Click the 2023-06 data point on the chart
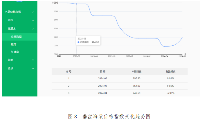Image resolution: width=200 pixels, height=120 pixels. click(76, 4)
